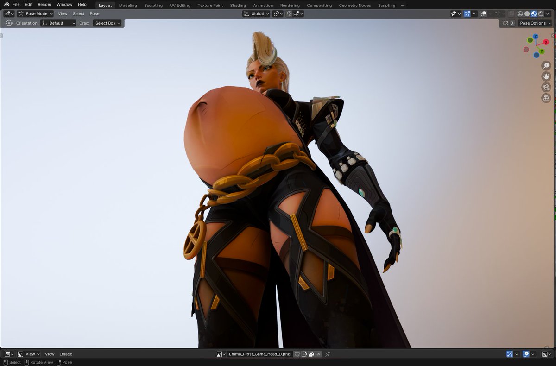The image size is (556, 366).
Task: Open the Drag Select Box dropdown
Action: tap(107, 23)
